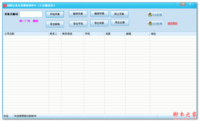
Task: Sort by 联系电话 column header
Action: (72, 34)
